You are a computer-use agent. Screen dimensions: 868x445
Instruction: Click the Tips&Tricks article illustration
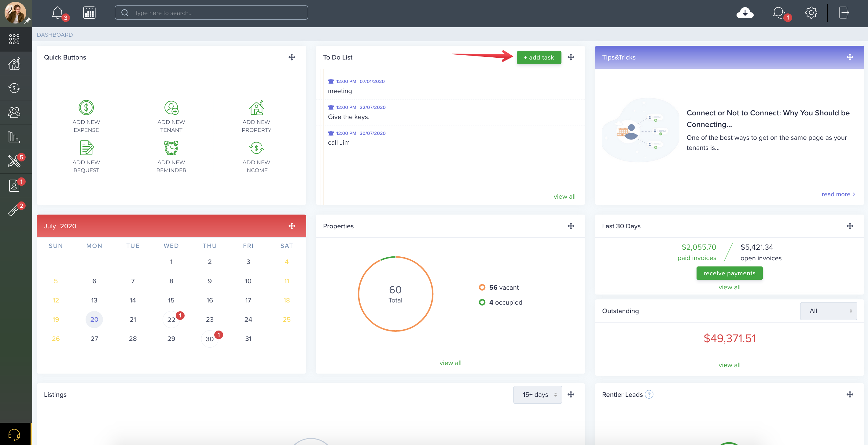(641, 130)
